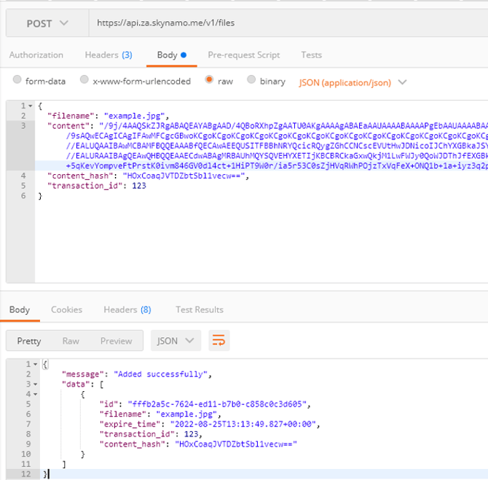This screenshot has width=488, height=480.
Task: Click the request URL input field
Action: tap(284, 23)
